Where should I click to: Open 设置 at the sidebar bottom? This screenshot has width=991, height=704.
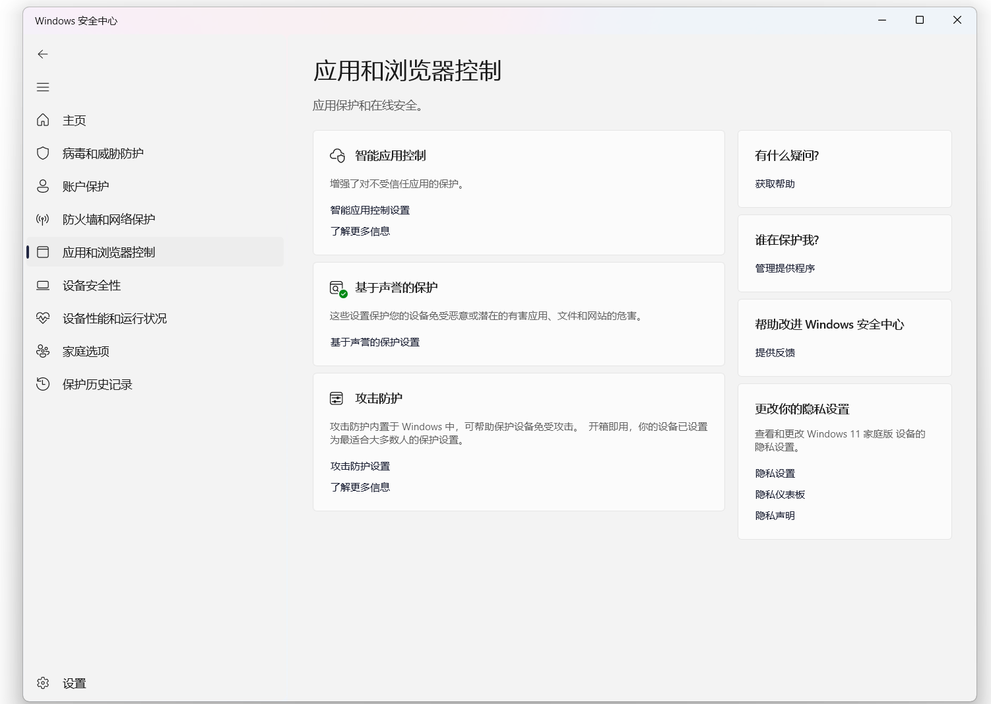155,683
